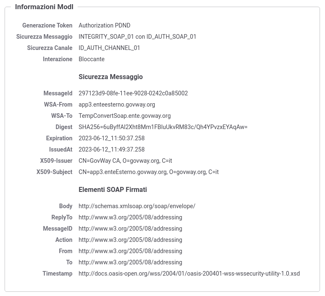325x296 pixels.
Task: Click the INTEGRITY_SOAP_01 con ID_AUTH_SOAP_01 value
Action: tap(137, 37)
